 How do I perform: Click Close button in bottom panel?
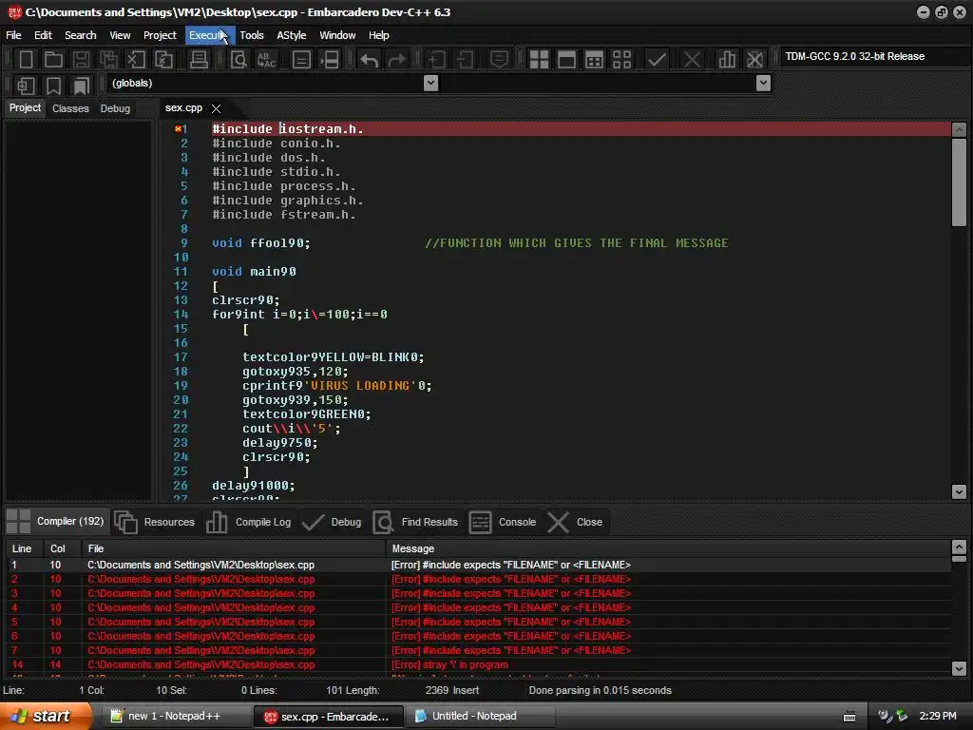[576, 522]
